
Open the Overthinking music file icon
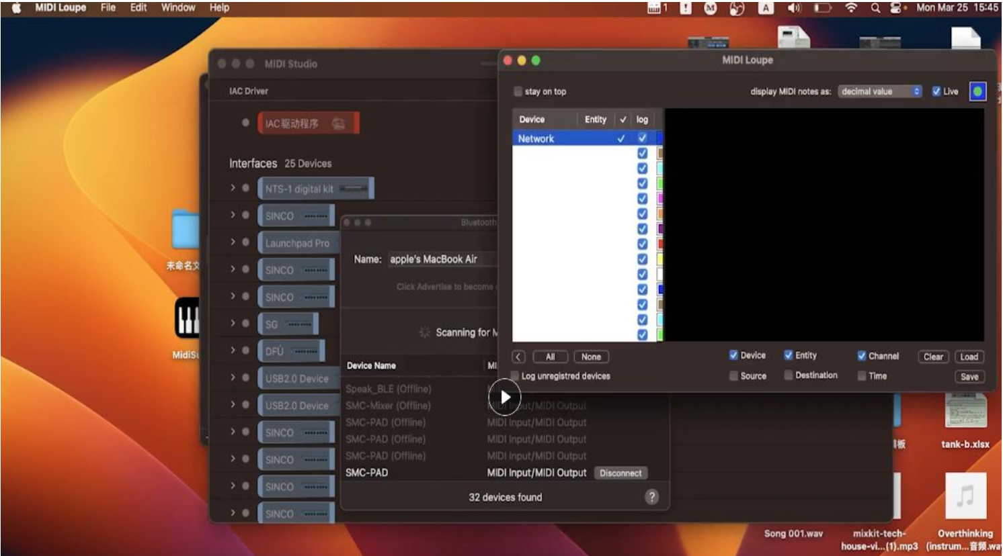tap(965, 496)
